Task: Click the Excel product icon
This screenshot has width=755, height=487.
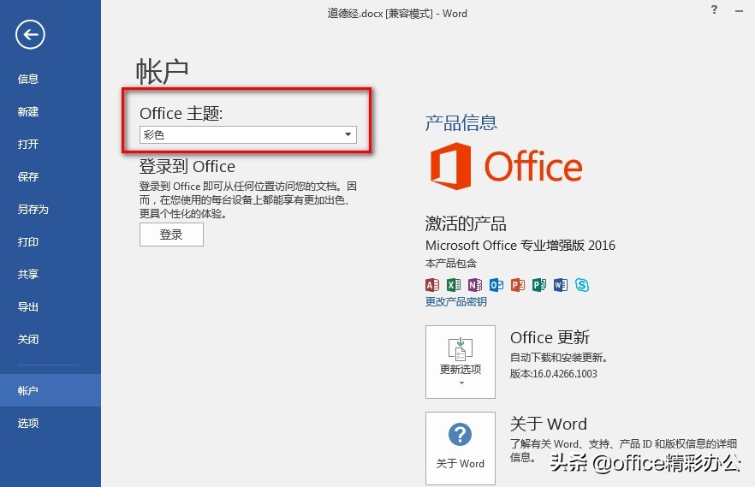Action: (454, 285)
